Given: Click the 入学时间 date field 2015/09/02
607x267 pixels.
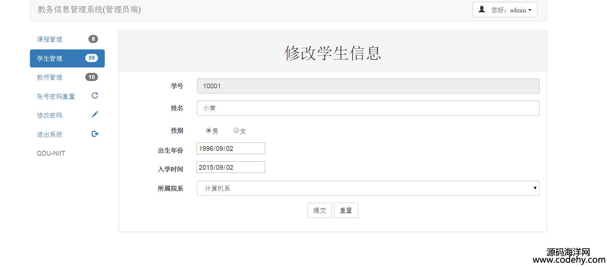Looking at the screenshot, I should pos(231,167).
